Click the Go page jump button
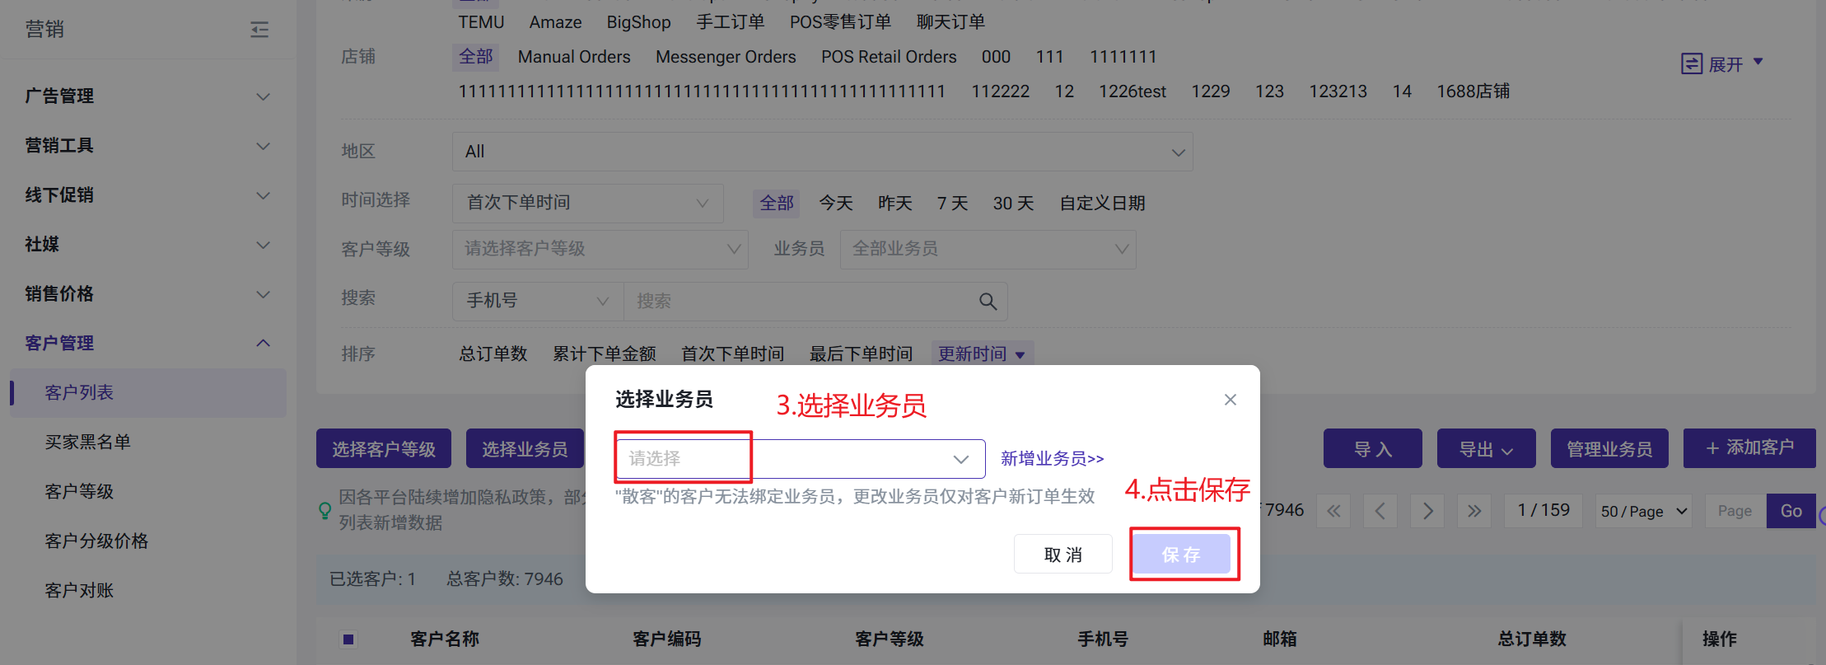Image resolution: width=1826 pixels, height=665 pixels. (x=1791, y=511)
